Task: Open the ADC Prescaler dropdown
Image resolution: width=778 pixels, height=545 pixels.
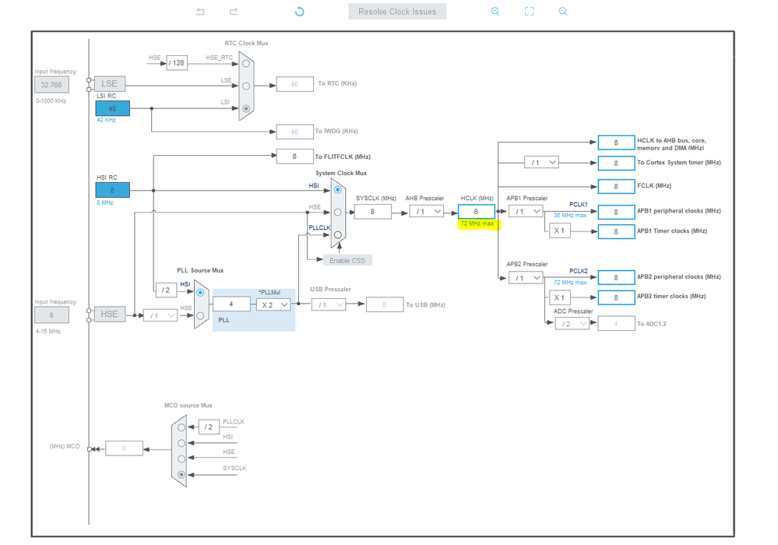Action: [572, 324]
